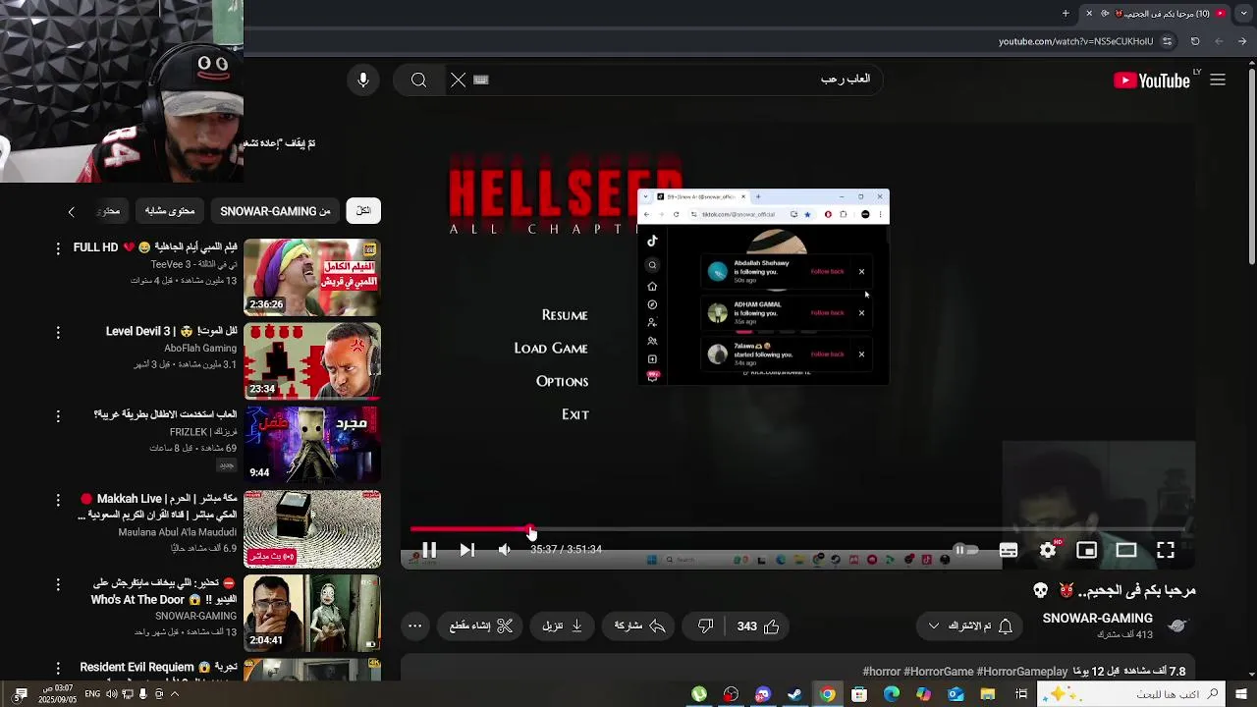Open the player settings gear
Viewport: 1257px width, 707px height.
[x=1048, y=550]
